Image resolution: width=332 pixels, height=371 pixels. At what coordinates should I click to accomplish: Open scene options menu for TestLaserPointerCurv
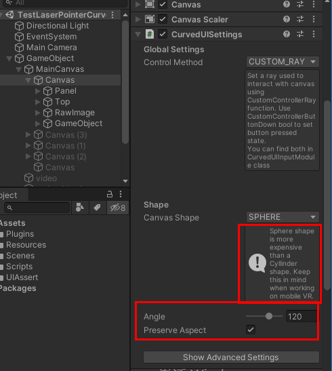112,15
